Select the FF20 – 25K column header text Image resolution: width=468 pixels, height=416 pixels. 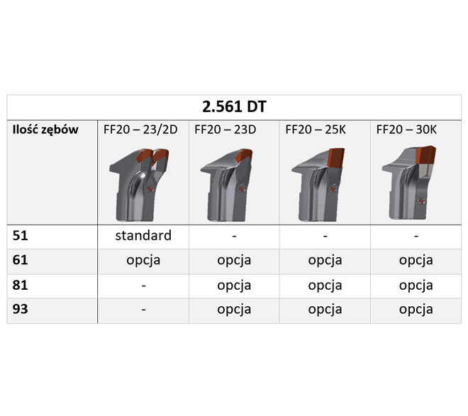(x=316, y=130)
